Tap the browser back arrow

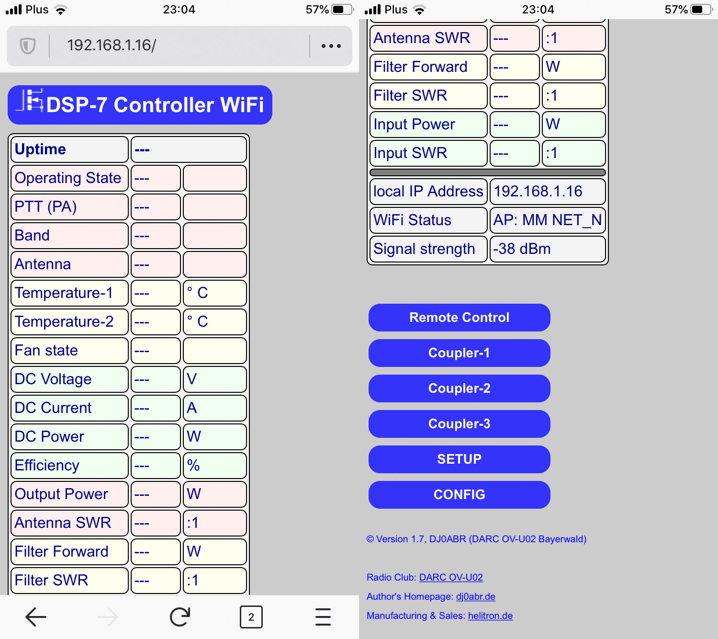click(x=36, y=617)
